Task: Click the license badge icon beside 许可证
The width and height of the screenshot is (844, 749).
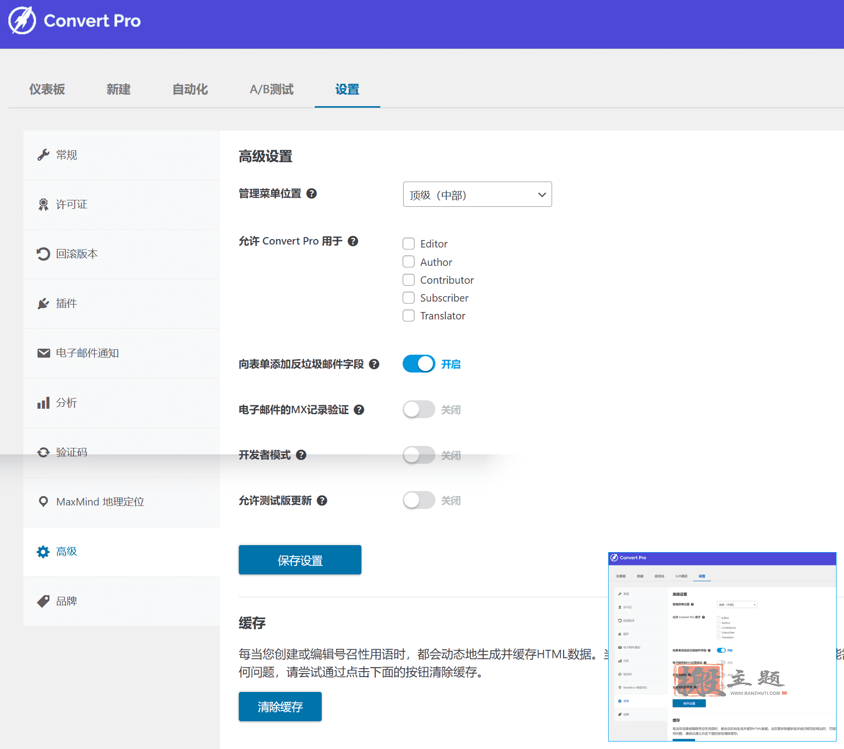Action: click(x=43, y=204)
